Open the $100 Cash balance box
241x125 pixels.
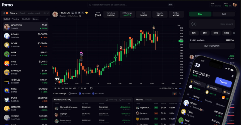pos(216,5)
